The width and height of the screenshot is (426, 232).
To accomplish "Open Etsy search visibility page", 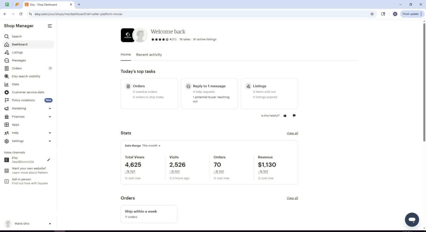I will (26, 76).
